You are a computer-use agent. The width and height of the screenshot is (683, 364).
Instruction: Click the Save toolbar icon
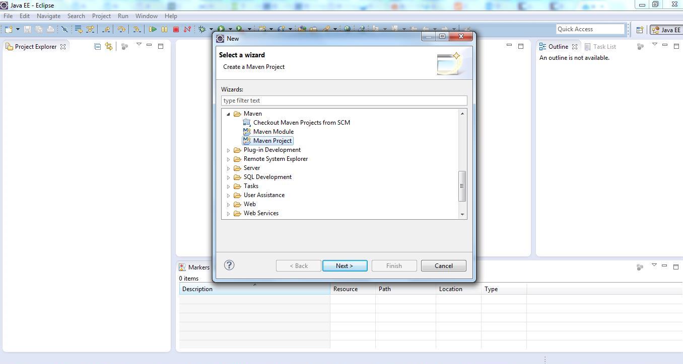click(27, 29)
